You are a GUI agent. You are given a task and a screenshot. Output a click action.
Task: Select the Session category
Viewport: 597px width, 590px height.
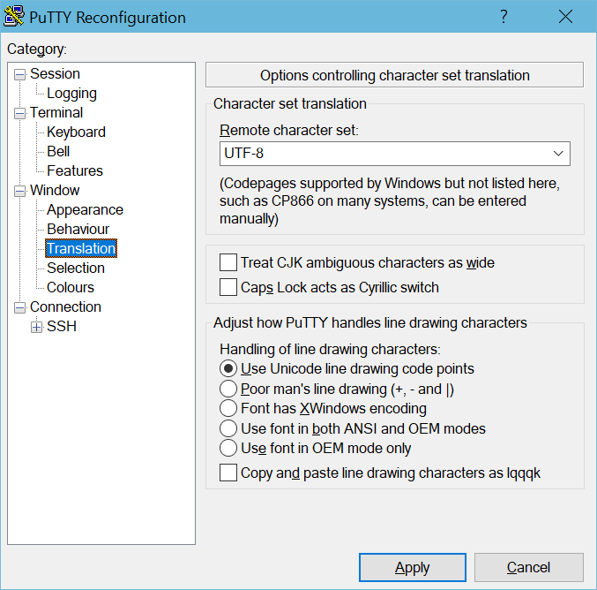[55, 73]
